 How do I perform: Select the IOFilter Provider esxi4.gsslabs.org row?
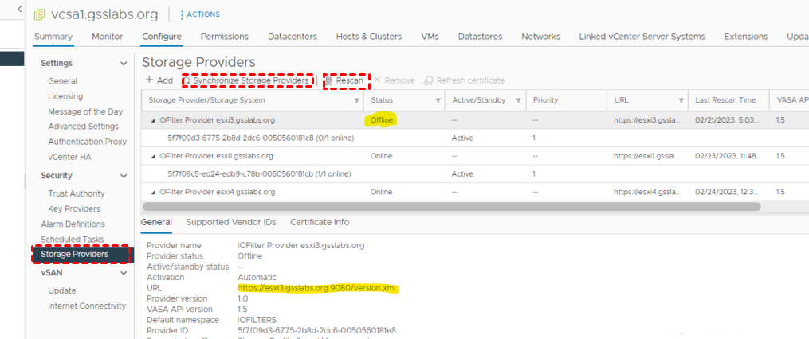click(475, 192)
